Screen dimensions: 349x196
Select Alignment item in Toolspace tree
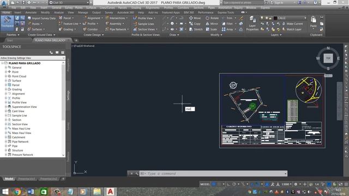pyautogui.click(x=18, y=94)
